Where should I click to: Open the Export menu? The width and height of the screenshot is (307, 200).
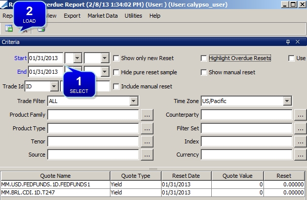pyautogui.click(x=72, y=16)
